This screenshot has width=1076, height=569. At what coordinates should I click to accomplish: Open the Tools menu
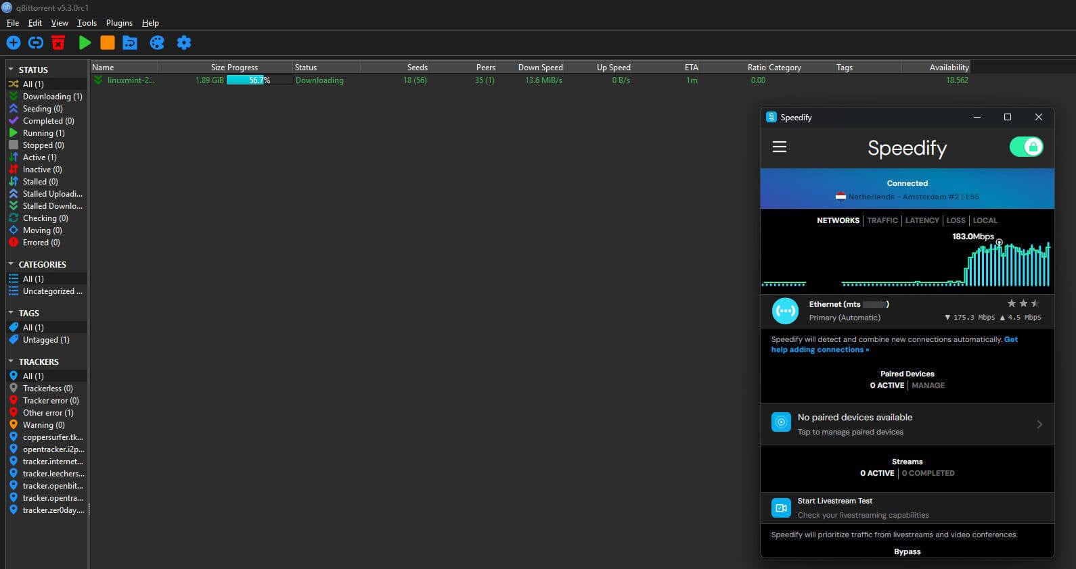(87, 23)
